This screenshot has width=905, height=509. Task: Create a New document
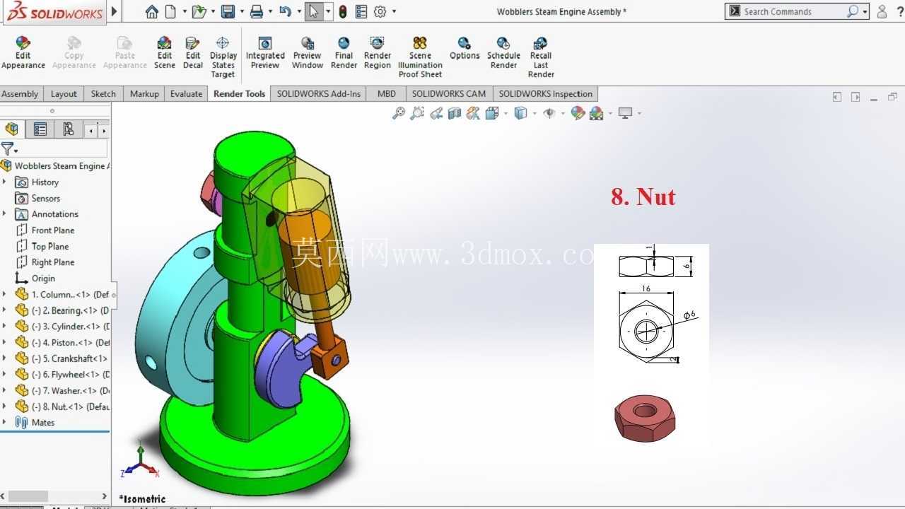tap(170, 11)
